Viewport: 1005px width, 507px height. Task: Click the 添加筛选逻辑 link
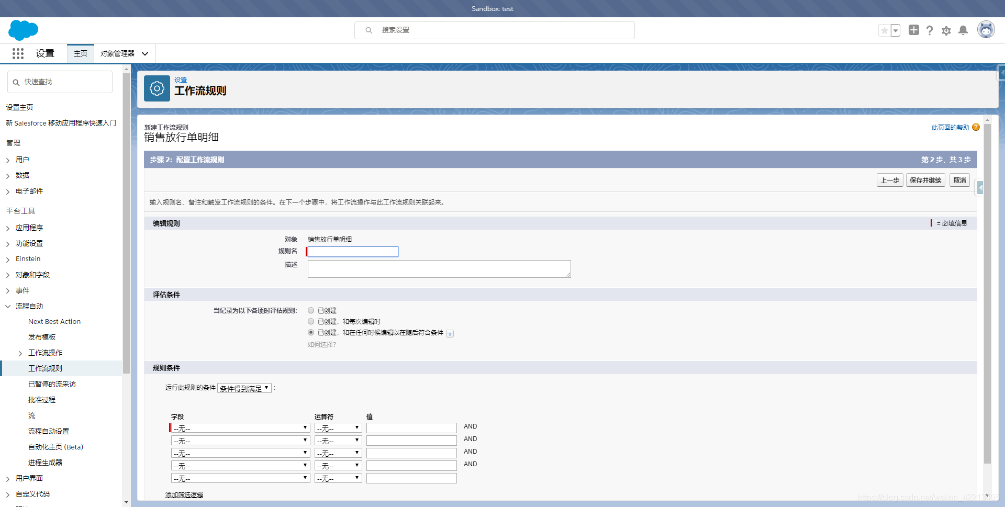pyautogui.click(x=184, y=494)
